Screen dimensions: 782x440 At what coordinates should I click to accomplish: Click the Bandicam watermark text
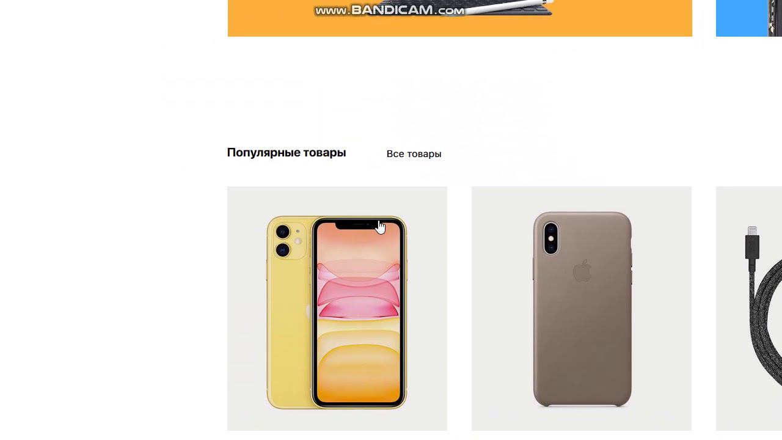pyautogui.click(x=389, y=10)
